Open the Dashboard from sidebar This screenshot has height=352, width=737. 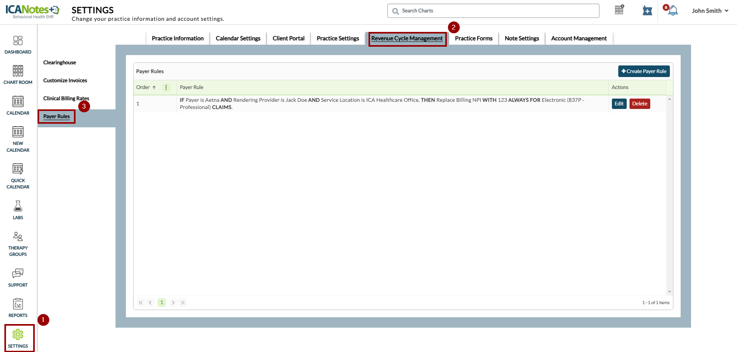click(x=18, y=45)
